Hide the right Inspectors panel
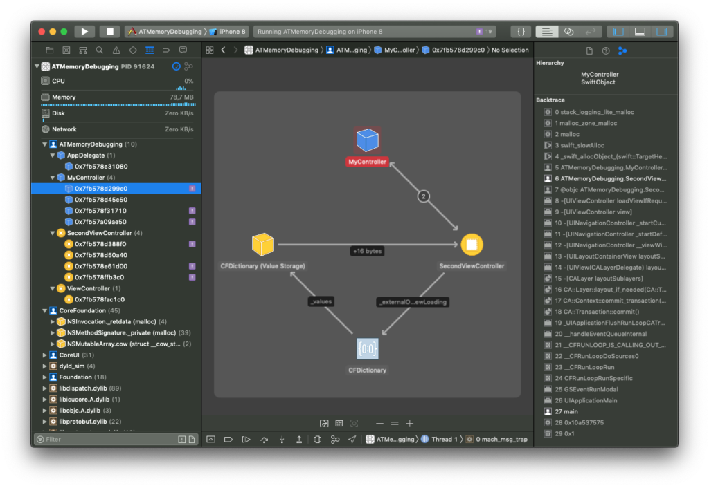 click(661, 32)
